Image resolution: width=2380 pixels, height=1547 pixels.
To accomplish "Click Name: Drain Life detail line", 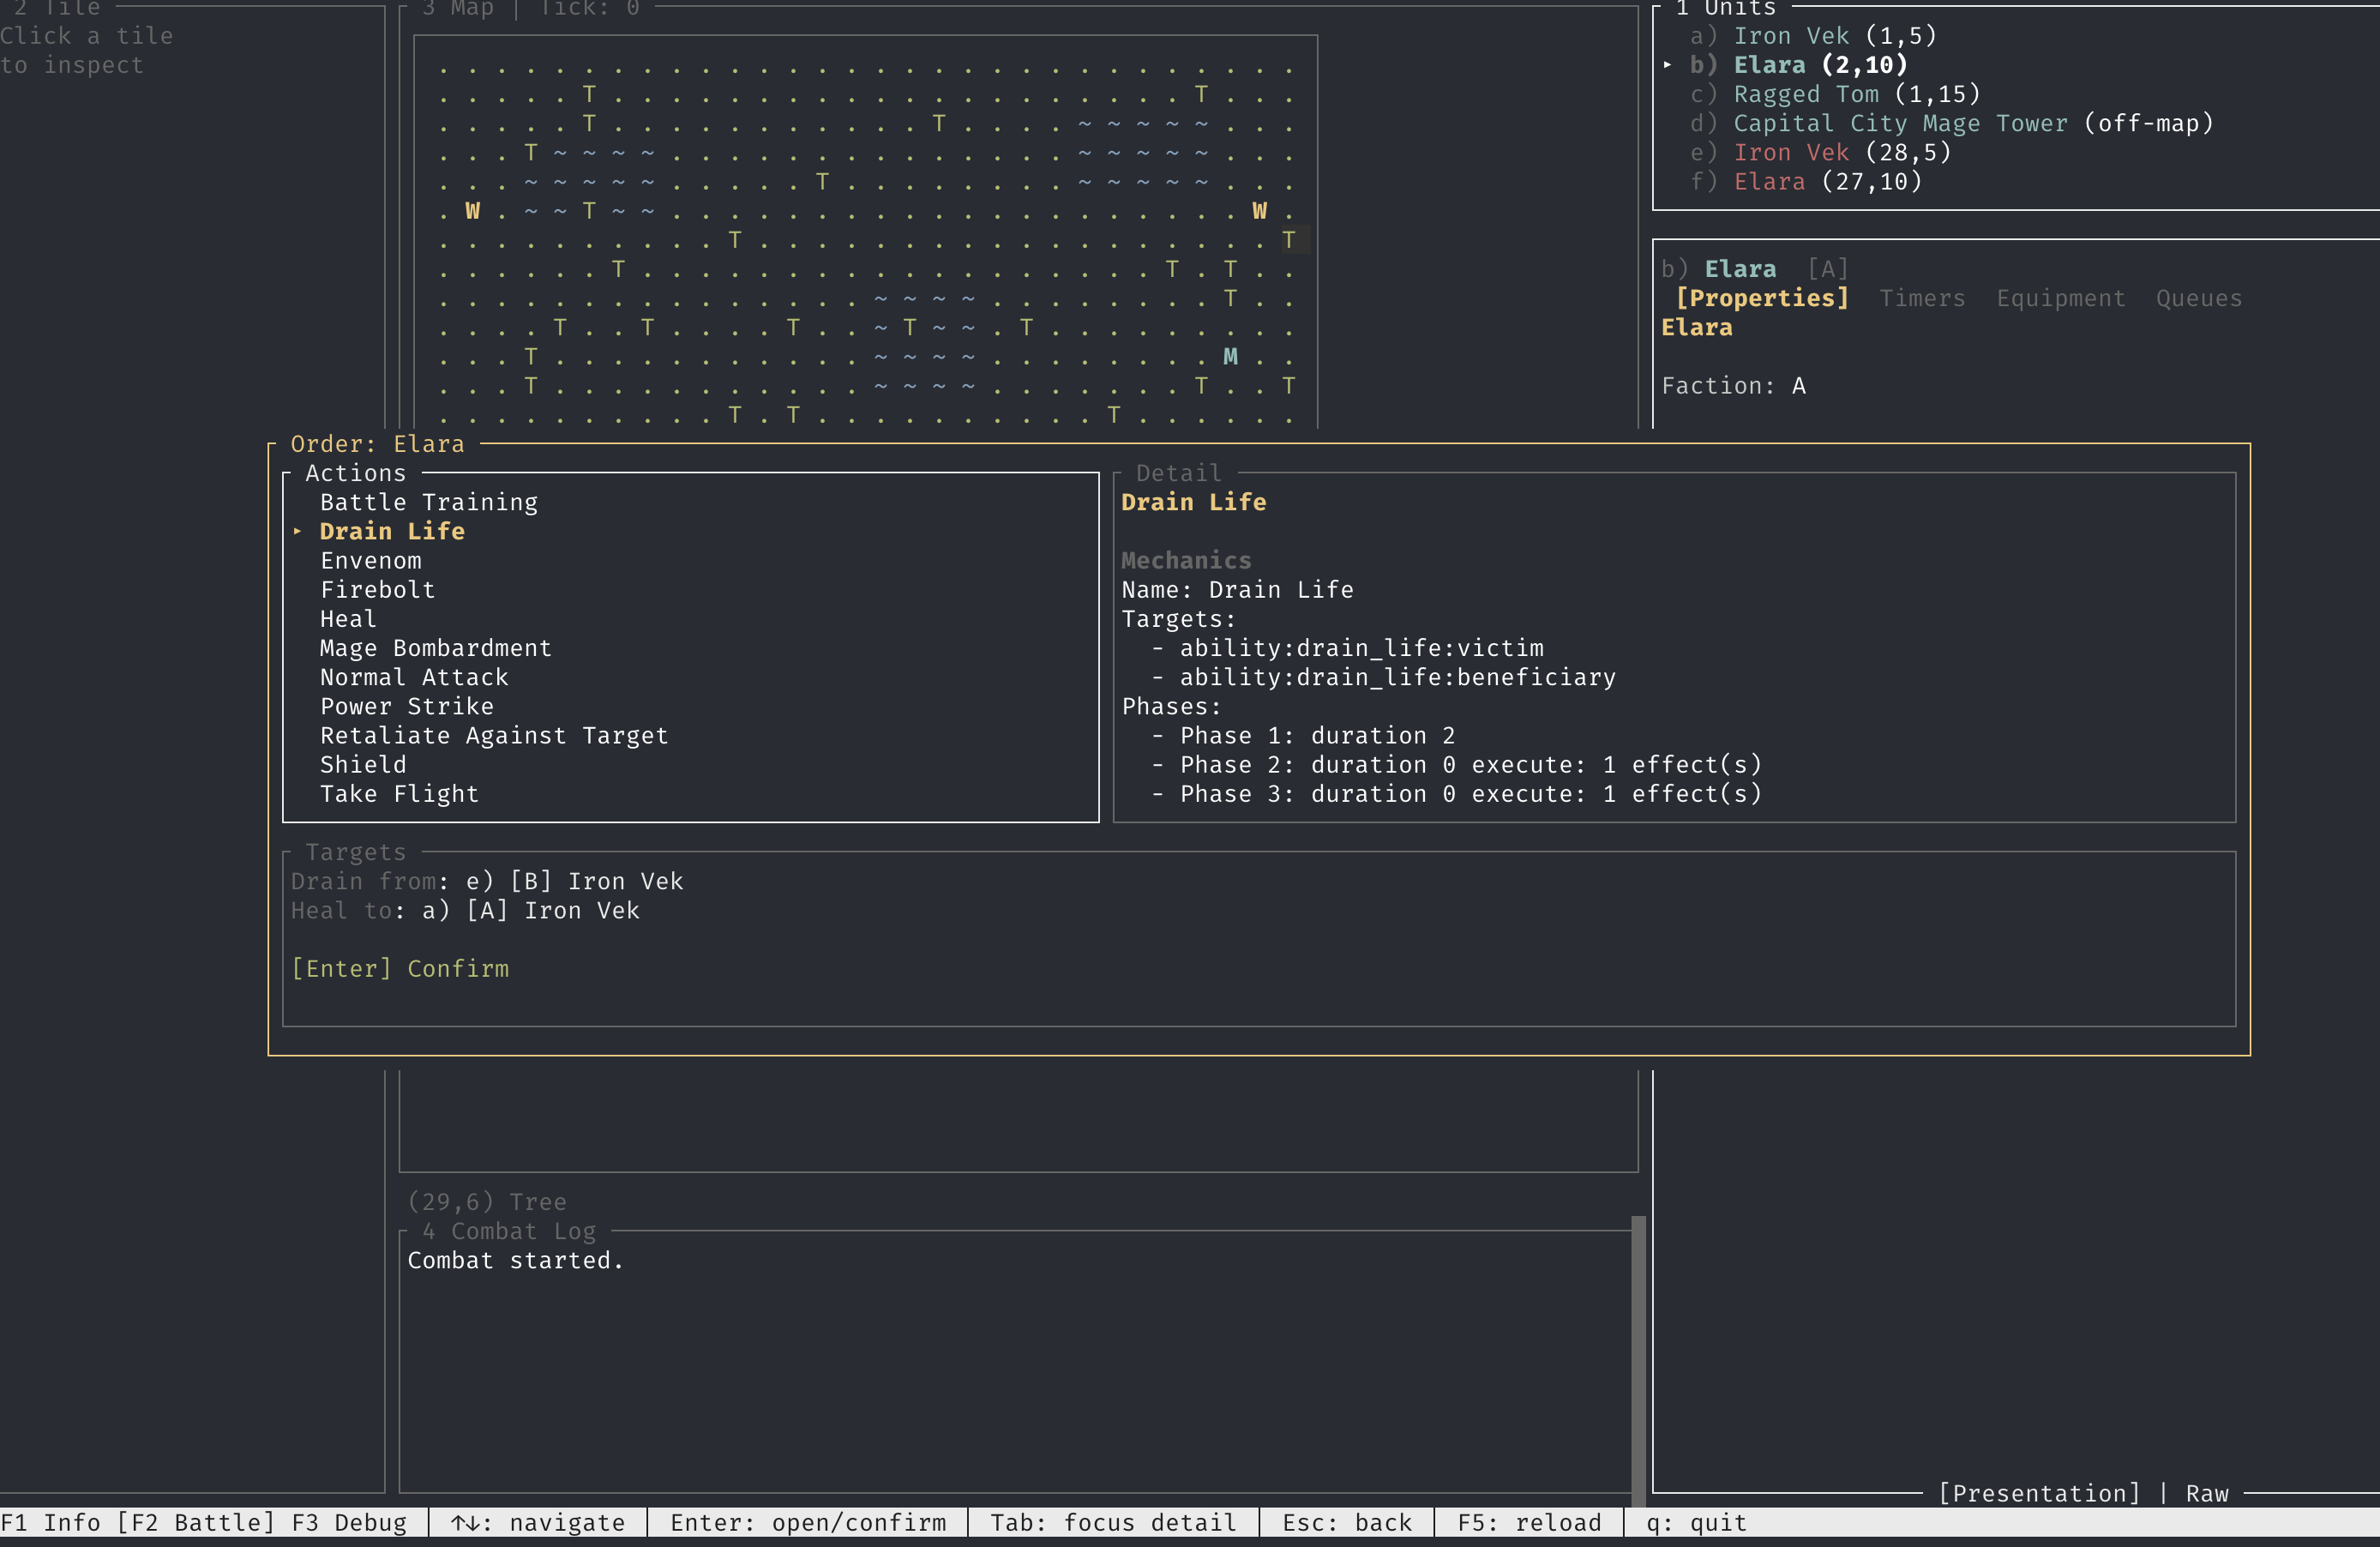I will [x=1237, y=589].
